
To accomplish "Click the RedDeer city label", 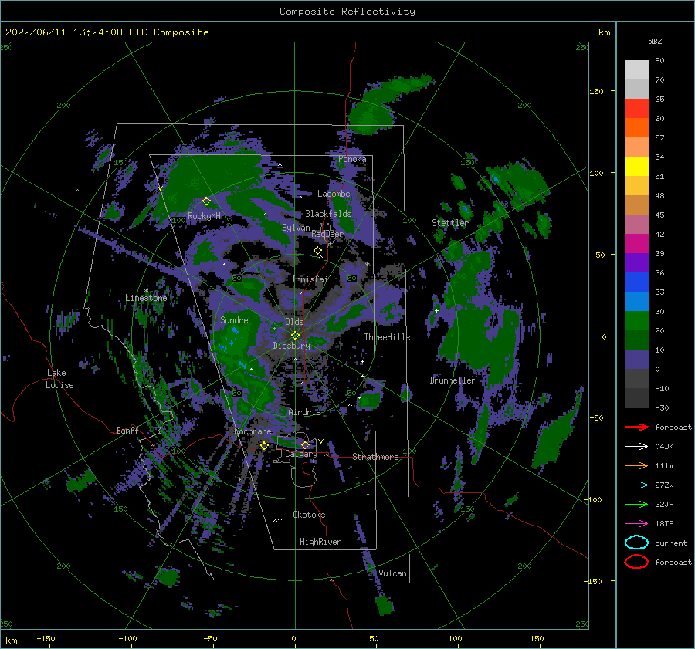I will click(327, 234).
